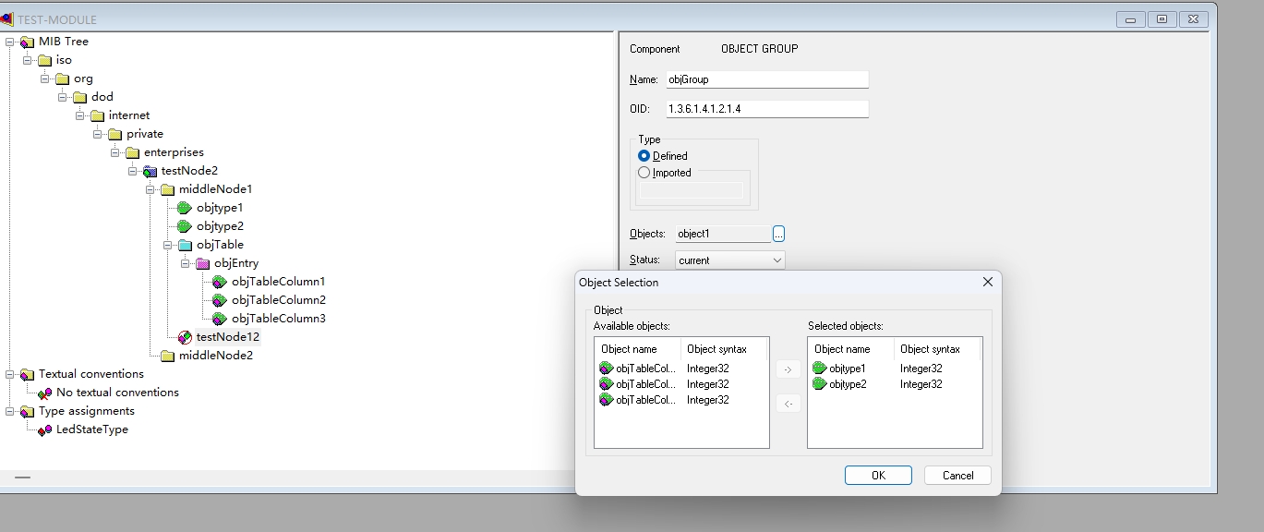Click the Objects field showing object1

point(721,234)
